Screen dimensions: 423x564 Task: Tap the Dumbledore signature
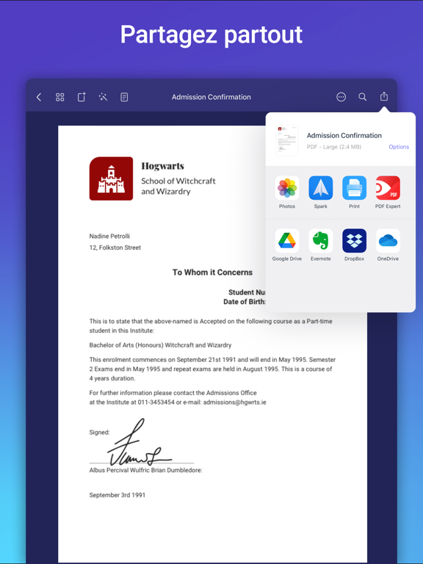[140, 442]
